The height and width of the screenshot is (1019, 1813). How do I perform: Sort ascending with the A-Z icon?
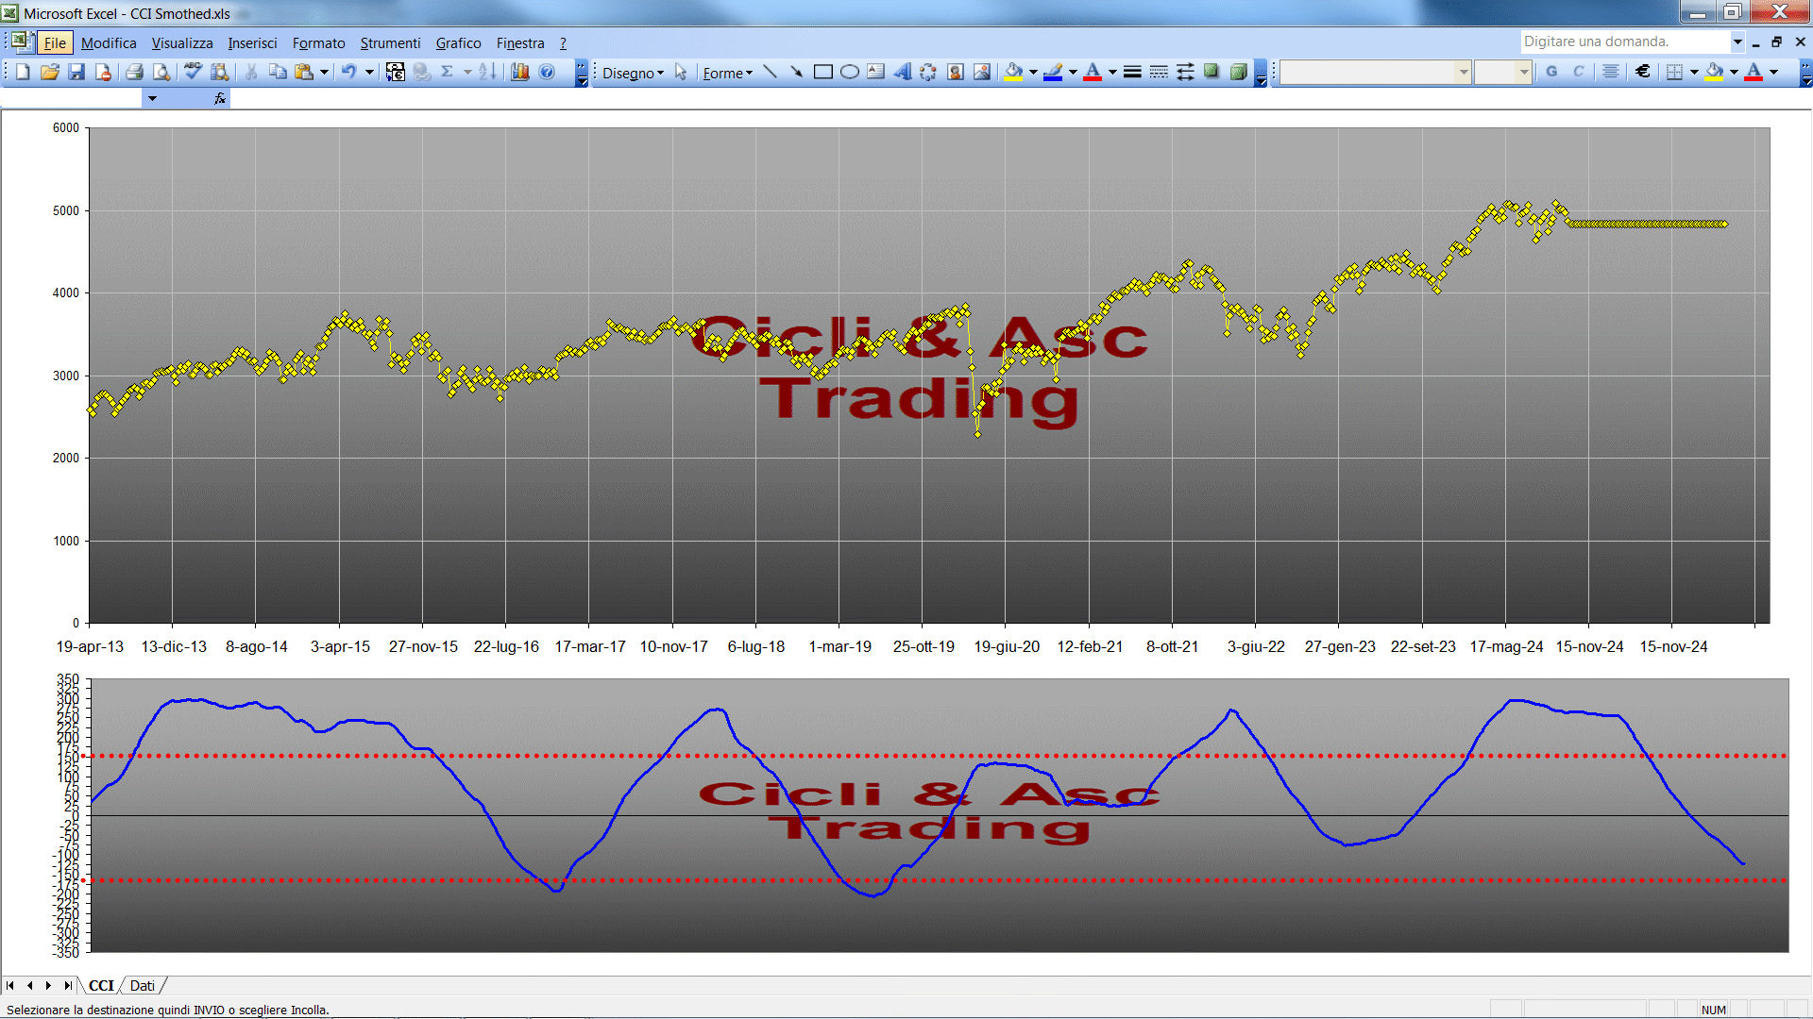coord(487,72)
